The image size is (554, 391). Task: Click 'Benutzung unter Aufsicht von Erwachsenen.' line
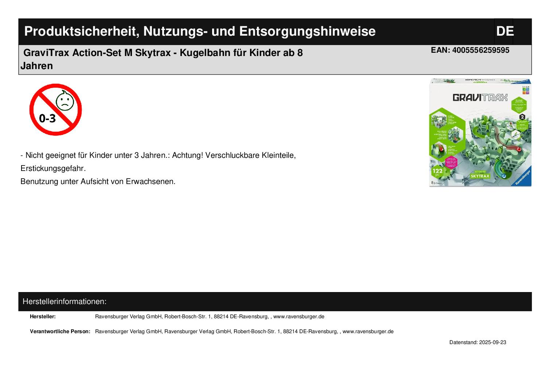(x=98, y=181)
